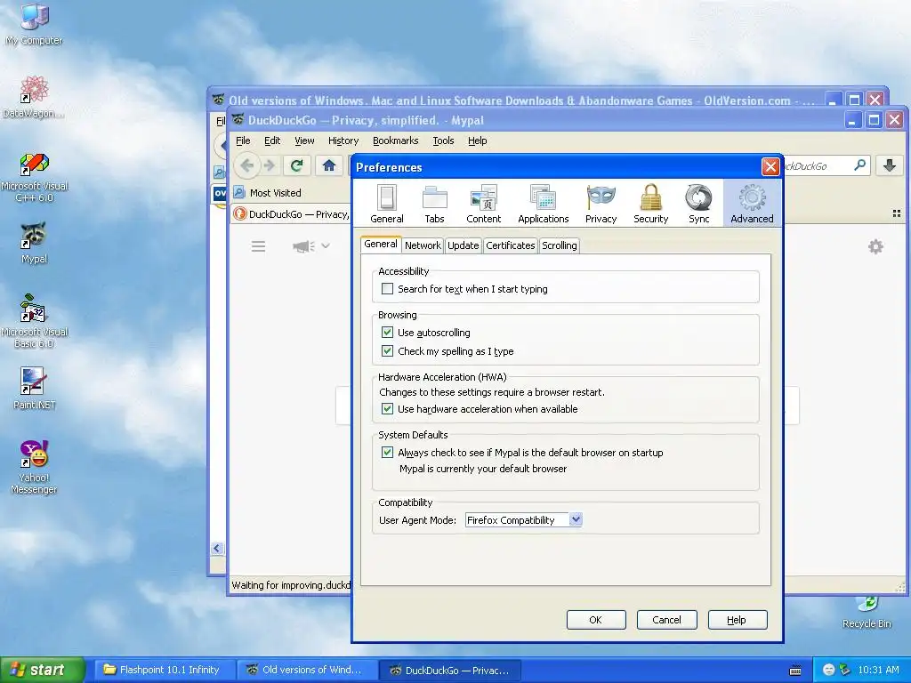The width and height of the screenshot is (911, 683).
Task: Confirm preferences with the OK button
Action: [596, 620]
